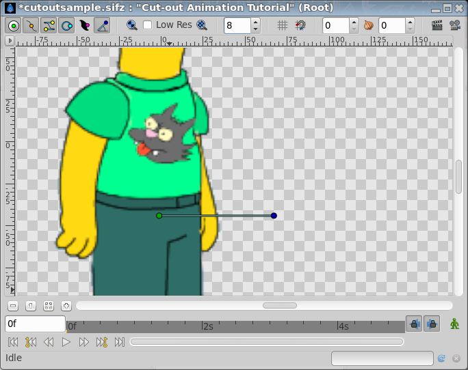Click the current time field 0f
468x370 pixels.
[x=35, y=324]
